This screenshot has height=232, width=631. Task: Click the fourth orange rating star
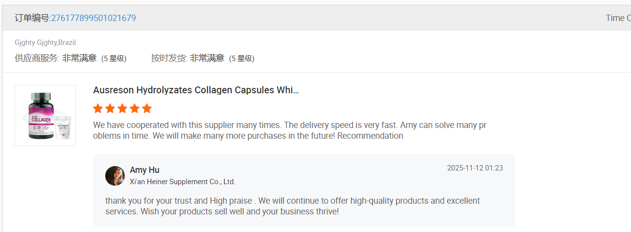click(135, 108)
